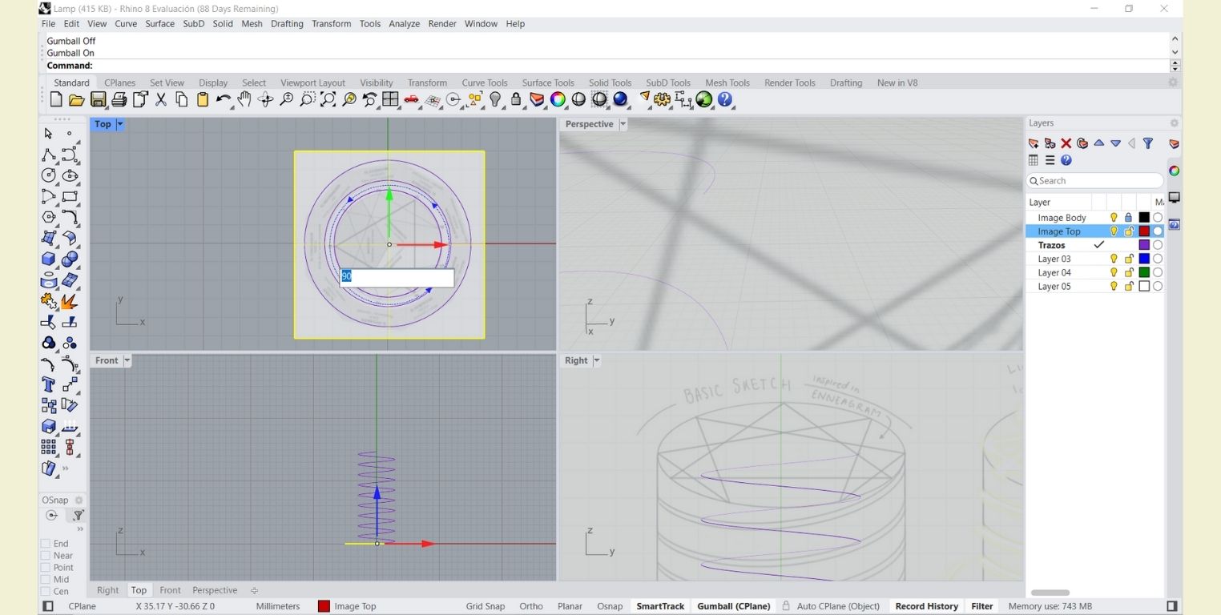Click Record History in status bar
Image resolution: width=1221 pixels, height=615 pixels.
(x=926, y=606)
